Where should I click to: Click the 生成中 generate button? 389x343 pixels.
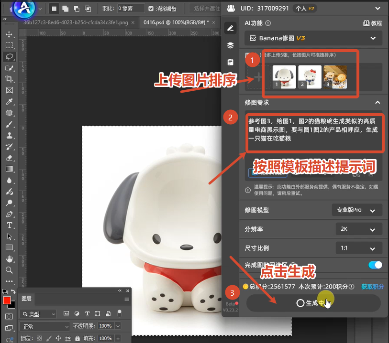(x=313, y=303)
